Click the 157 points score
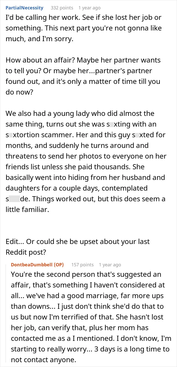 point(82,265)
